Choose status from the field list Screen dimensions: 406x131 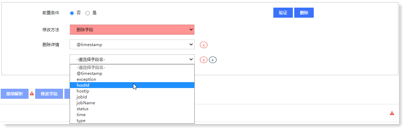[x=132, y=109]
